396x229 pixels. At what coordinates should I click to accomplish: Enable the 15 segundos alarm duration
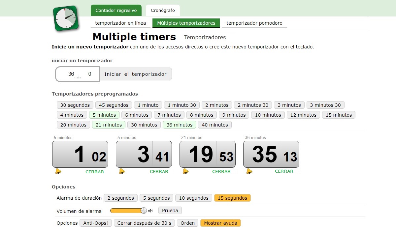click(x=232, y=198)
